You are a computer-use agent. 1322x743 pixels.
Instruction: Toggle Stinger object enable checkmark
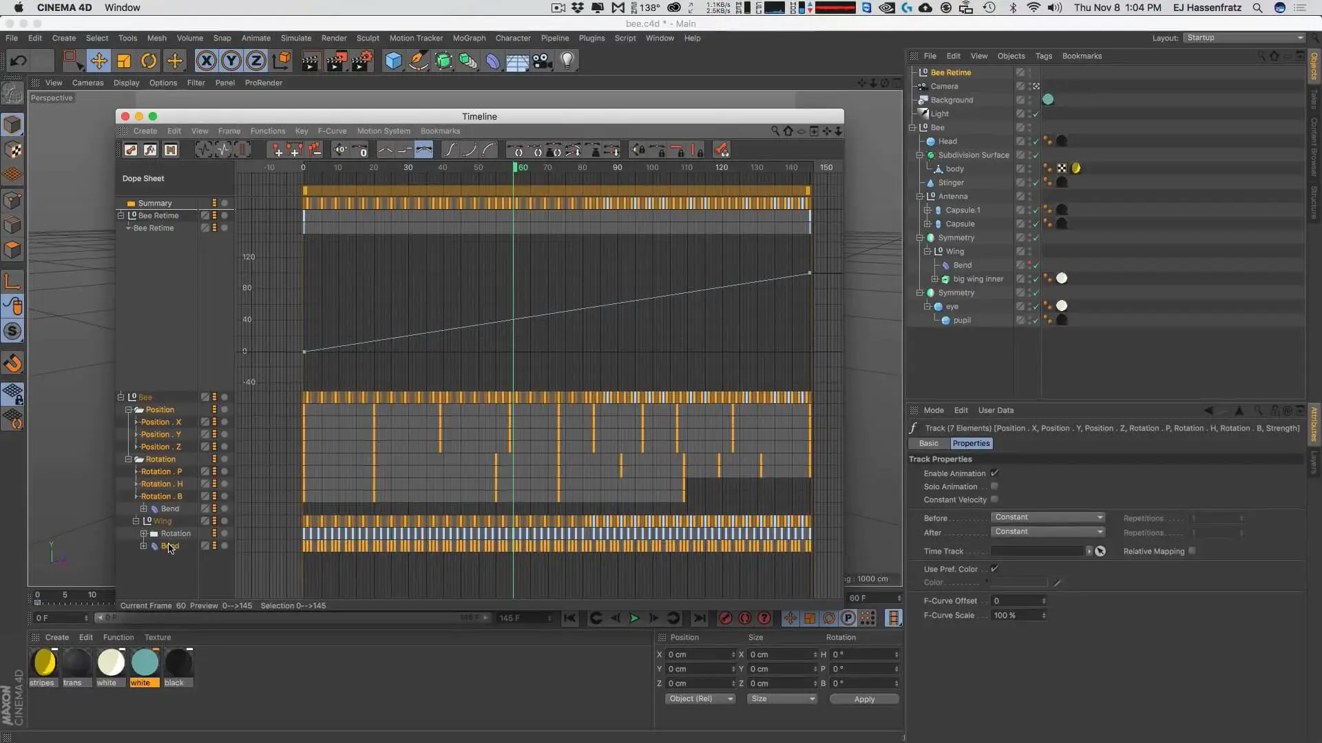point(1036,183)
